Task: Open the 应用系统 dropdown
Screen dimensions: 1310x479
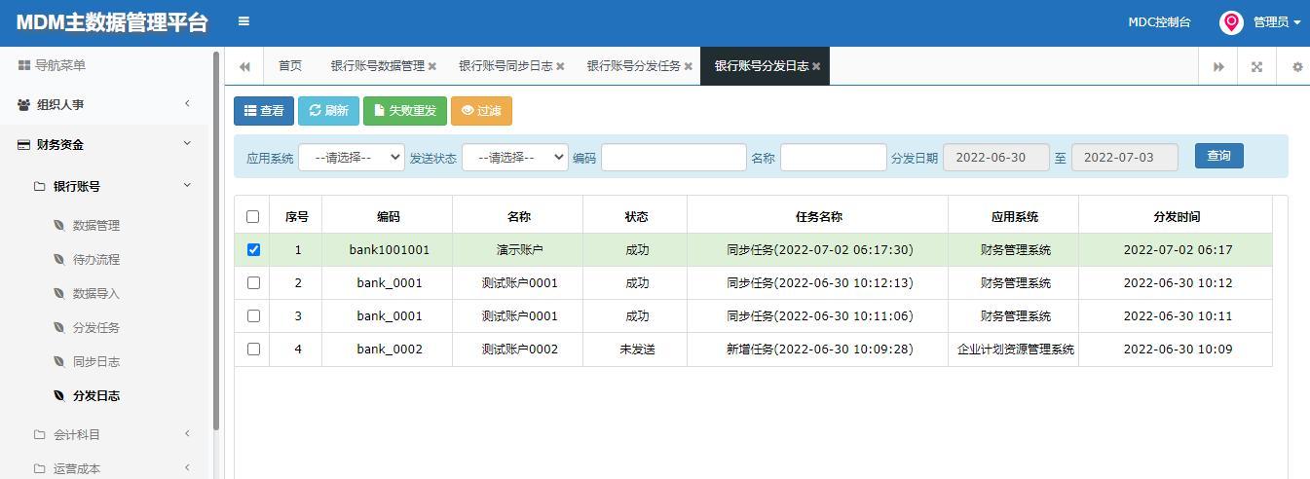Action: pos(351,157)
